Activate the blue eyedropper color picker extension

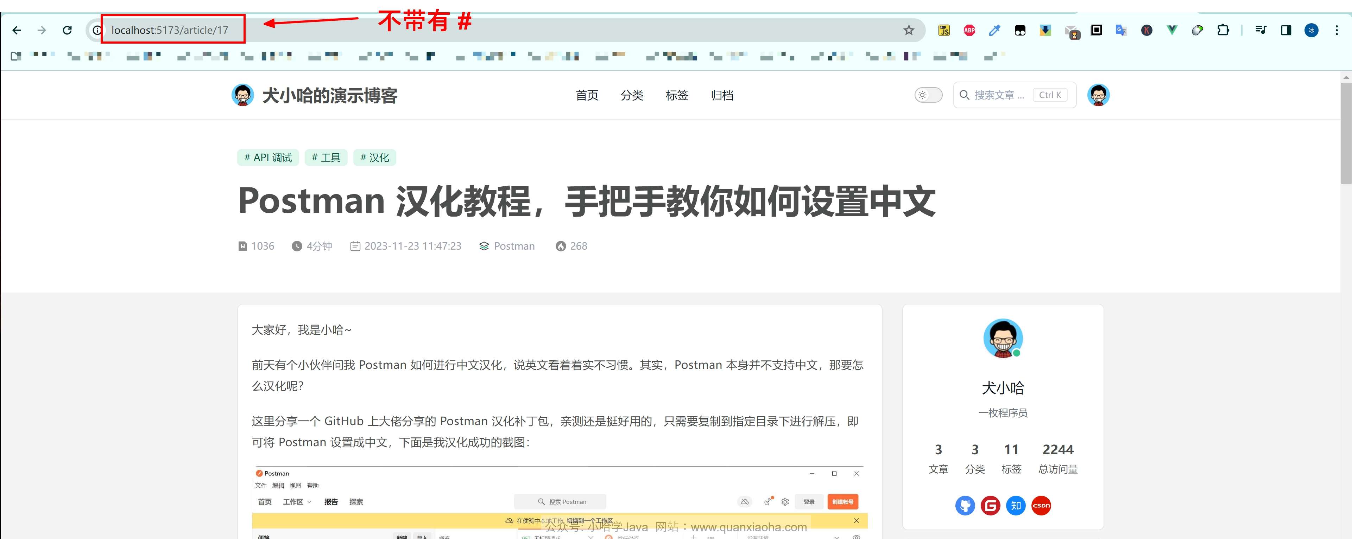pyautogui.click(x=994, y=30)
